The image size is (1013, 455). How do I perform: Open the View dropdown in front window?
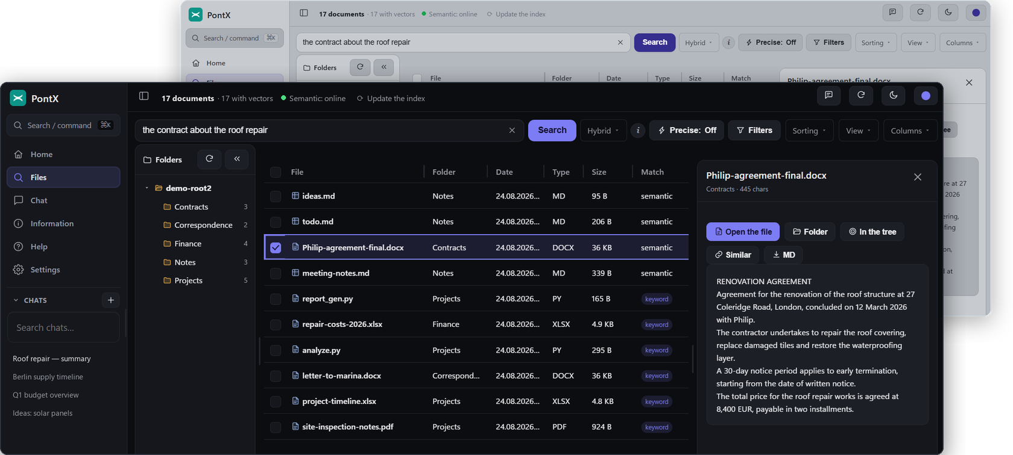[x=859, y=131]
